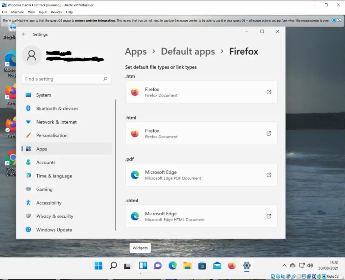Click the don't-show-again icon in the notice bar
The width and height of the screenshot is (345, 280).
tap(339, 20)
